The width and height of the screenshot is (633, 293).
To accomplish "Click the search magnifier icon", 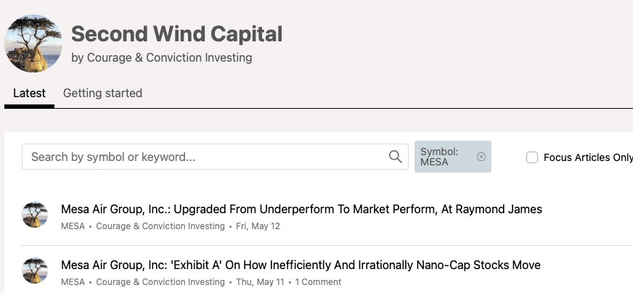I will coord(395,157).
